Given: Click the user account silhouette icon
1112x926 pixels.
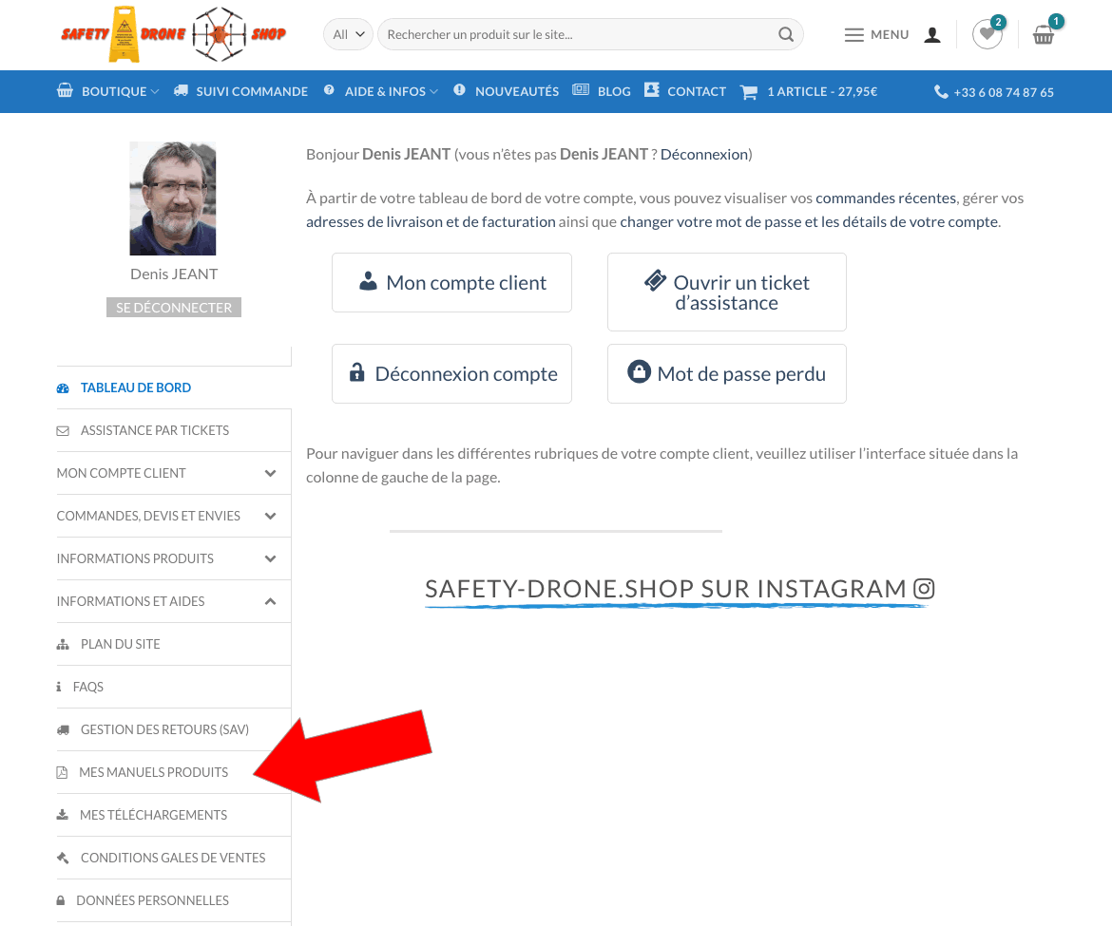Looking at the screenshot, I should [932, 35].
